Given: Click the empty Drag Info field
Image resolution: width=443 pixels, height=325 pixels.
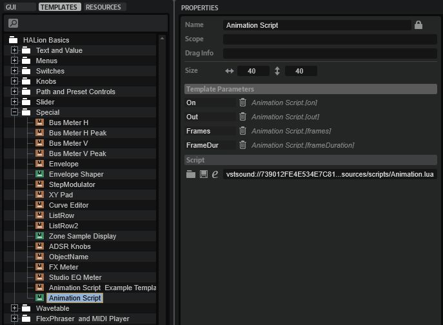Looking at the screenshot, I should (x=330, y=53).
